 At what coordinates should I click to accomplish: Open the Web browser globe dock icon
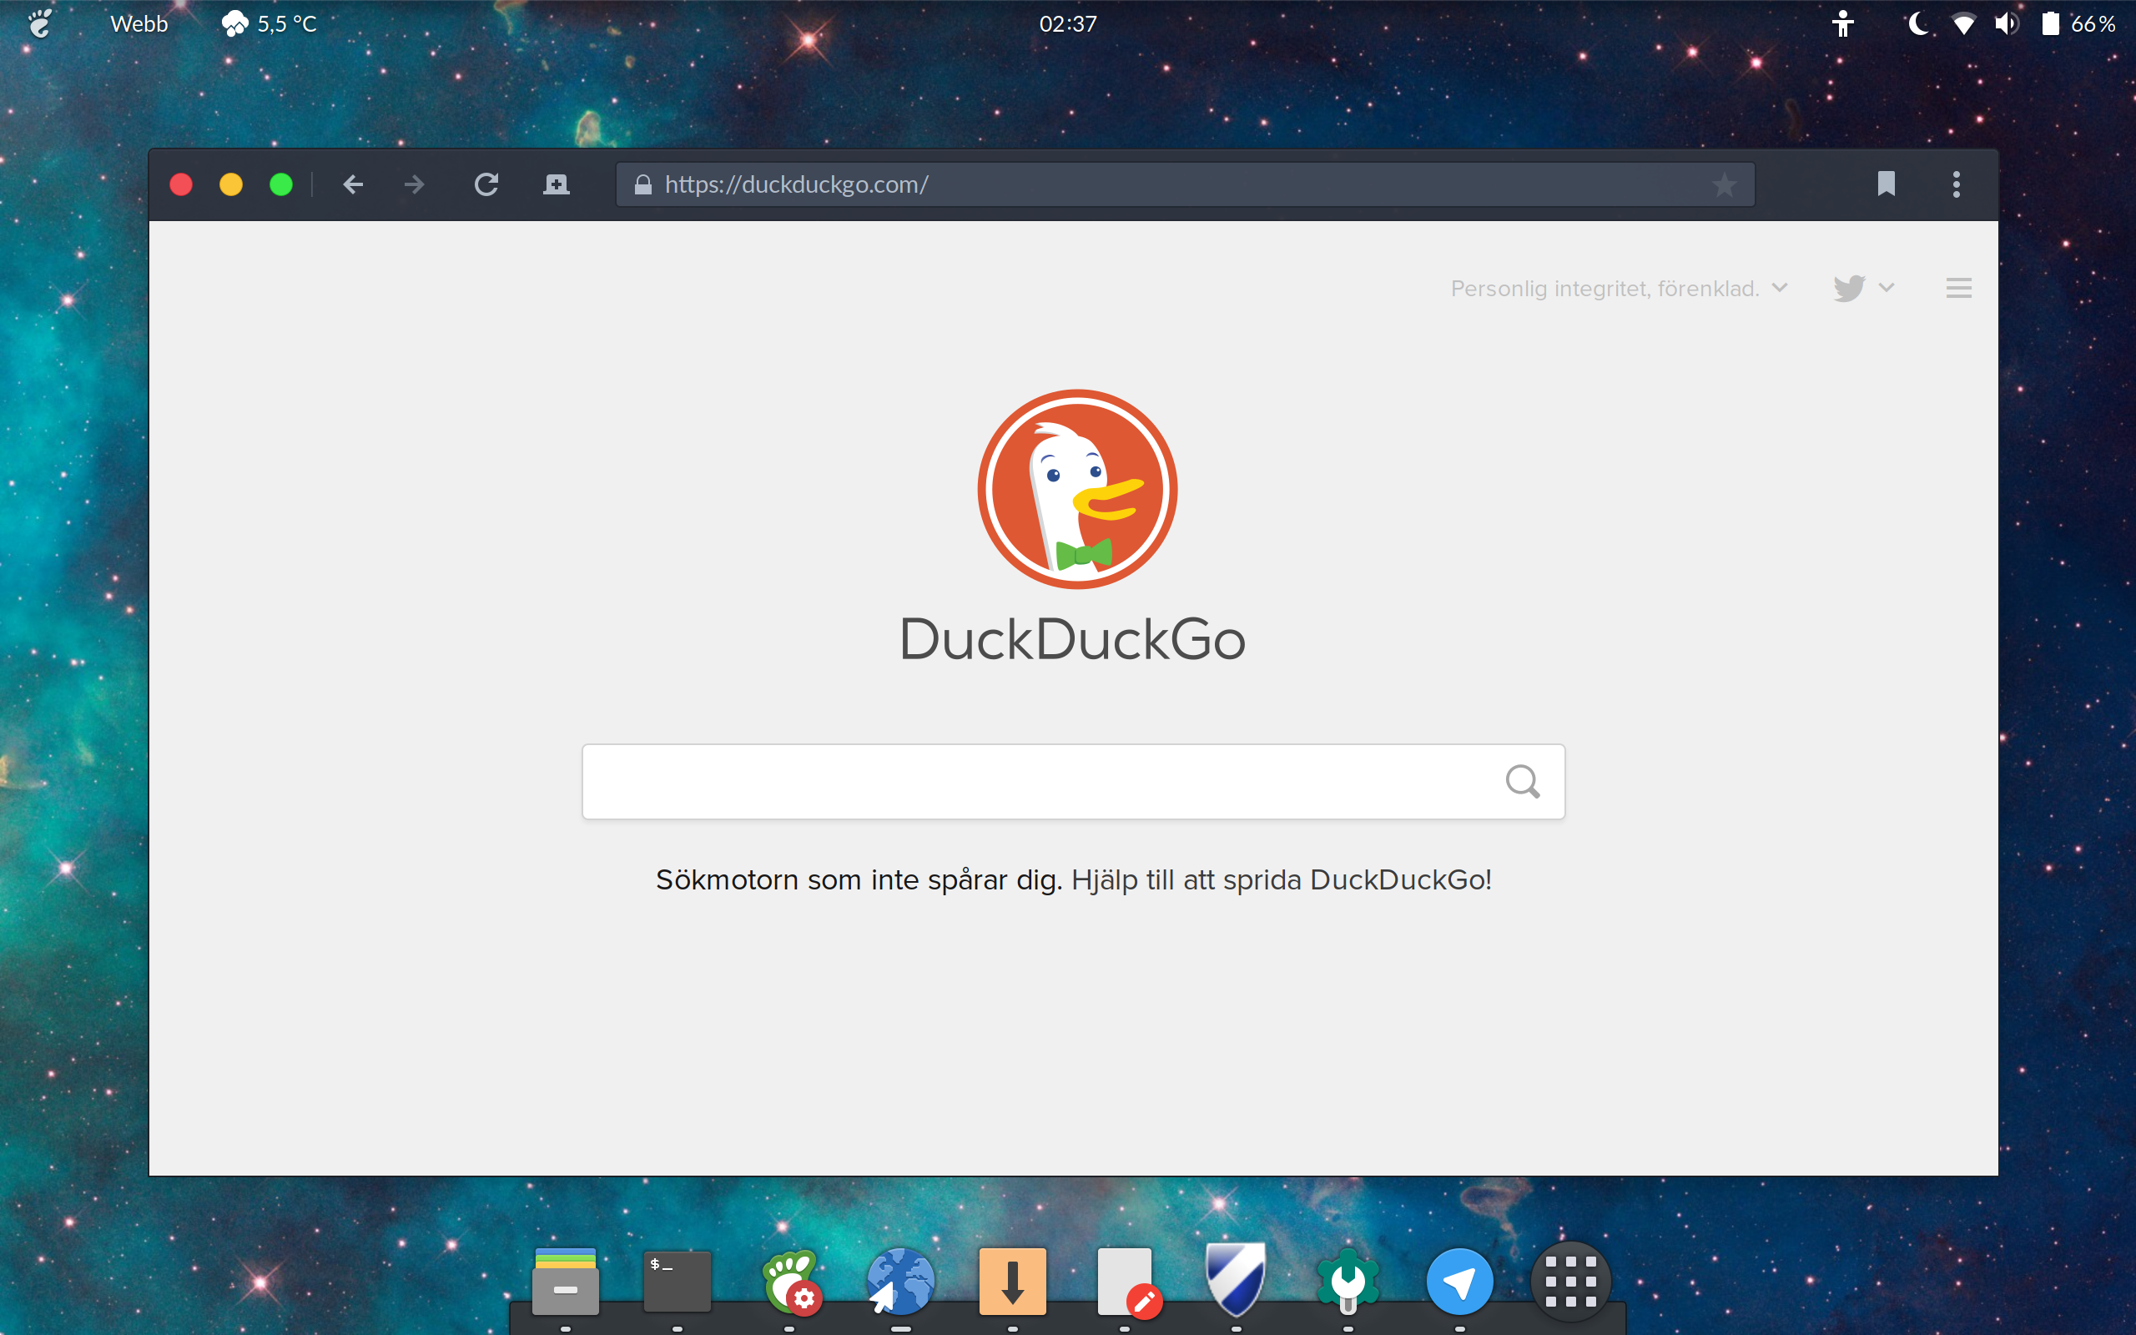900,1280
